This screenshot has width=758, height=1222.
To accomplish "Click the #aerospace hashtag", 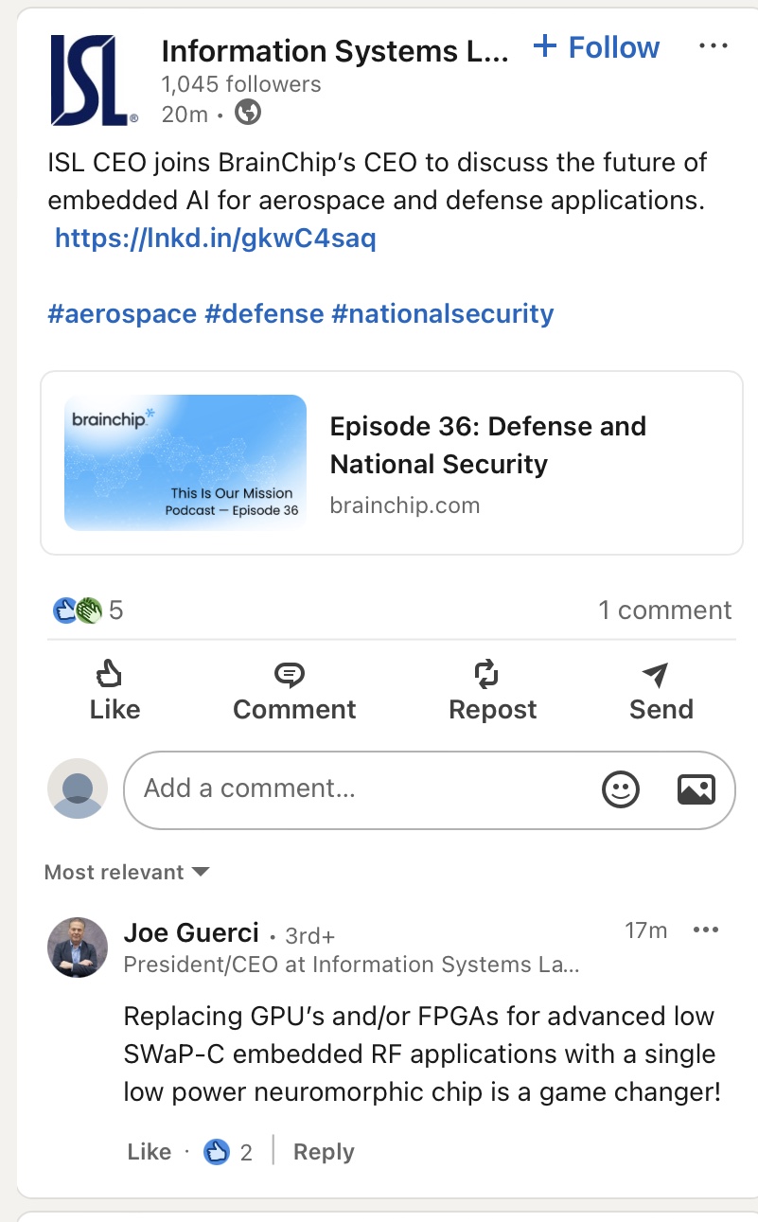I will [122, 313].
